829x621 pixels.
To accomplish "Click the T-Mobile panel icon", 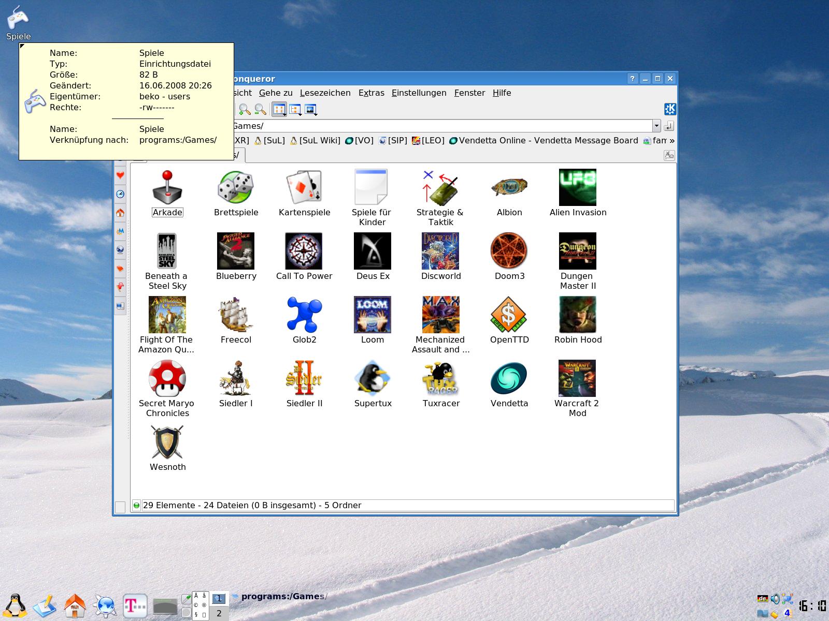I will click(135, 605).
